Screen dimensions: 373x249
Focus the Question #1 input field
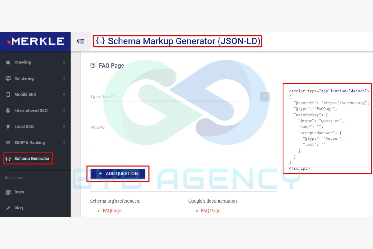click(x=167, y=97)
